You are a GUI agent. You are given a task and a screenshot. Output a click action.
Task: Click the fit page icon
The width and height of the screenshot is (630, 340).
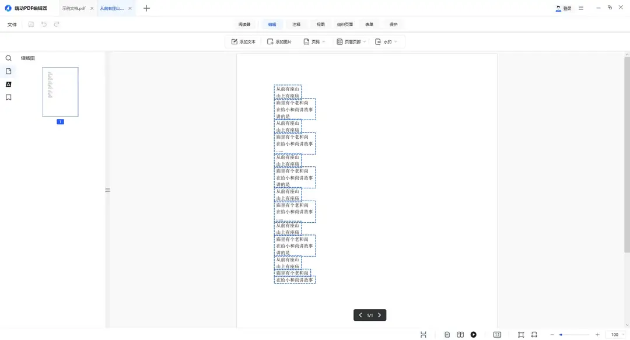tap(521, 334)
